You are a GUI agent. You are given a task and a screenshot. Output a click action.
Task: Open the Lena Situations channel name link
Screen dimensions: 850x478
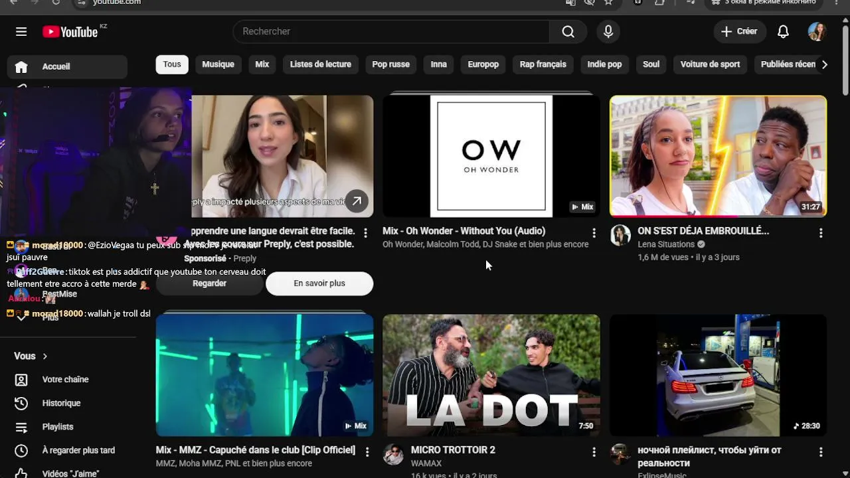coord(666,244)
